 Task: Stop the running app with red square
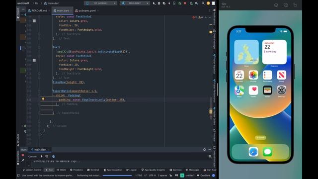(185, 3)
